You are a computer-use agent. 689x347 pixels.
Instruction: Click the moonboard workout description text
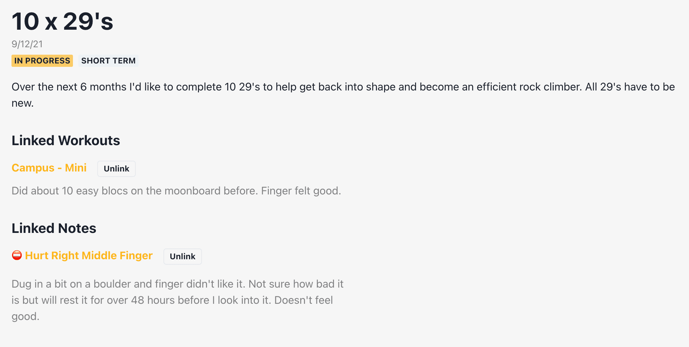click(x=176, y=191)
